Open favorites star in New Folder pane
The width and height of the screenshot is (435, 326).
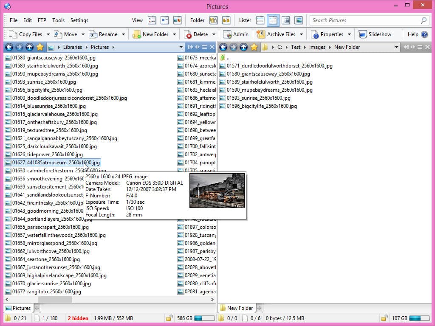pos(254,47)
